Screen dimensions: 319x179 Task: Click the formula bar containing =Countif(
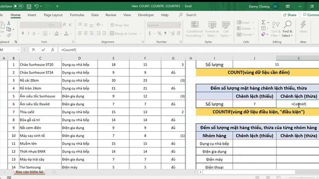tap(189, 50)
